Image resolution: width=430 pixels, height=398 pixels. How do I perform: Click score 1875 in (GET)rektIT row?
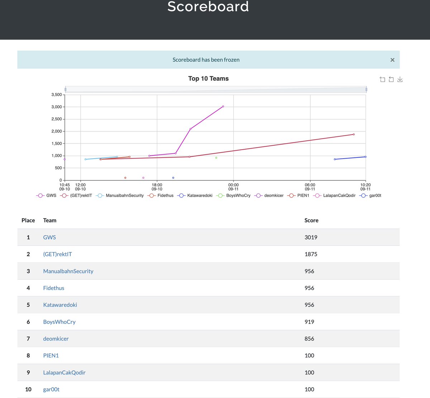coord(311,254)
